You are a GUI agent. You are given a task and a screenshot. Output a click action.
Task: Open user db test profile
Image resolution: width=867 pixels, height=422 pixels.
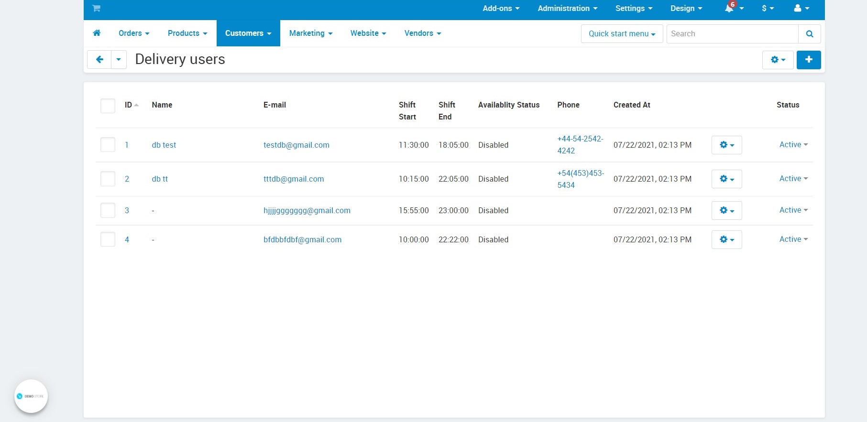tap(164, 145)
